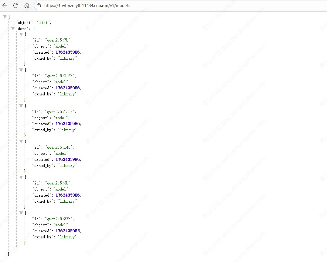Fold the qwen2.5:1.5b model entry

21,106
